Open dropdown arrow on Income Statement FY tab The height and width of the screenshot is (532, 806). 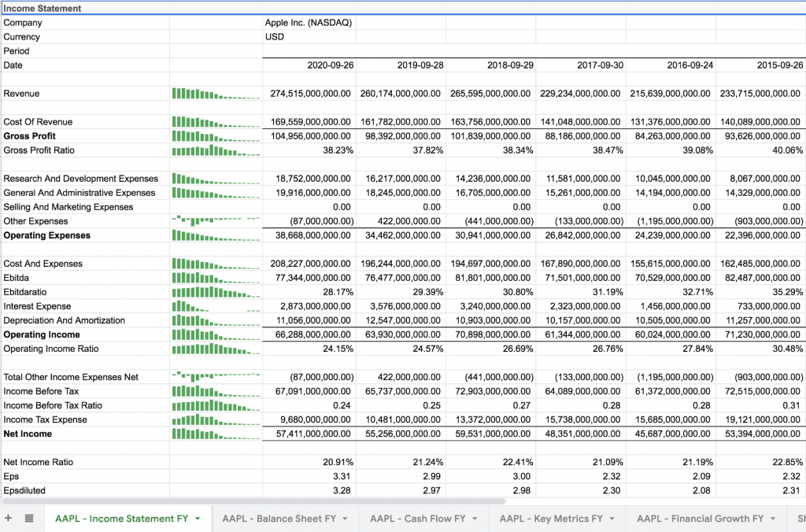(197, 519)
